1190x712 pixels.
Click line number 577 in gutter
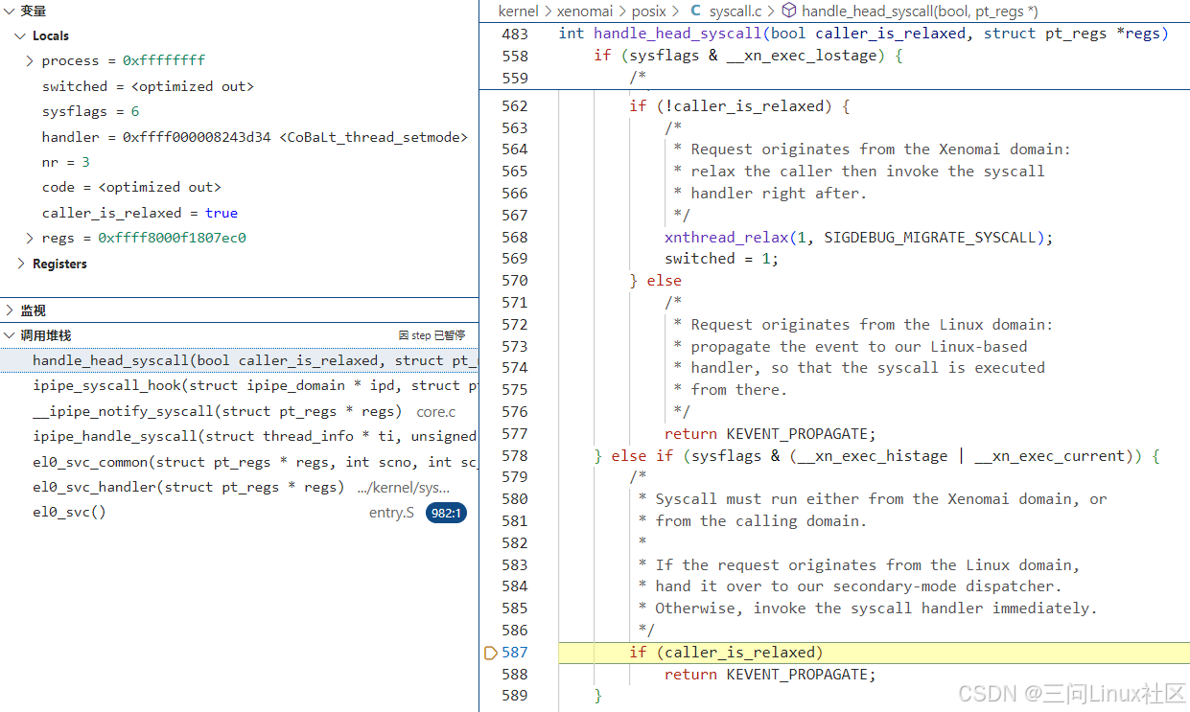click(x=515, y=433)
